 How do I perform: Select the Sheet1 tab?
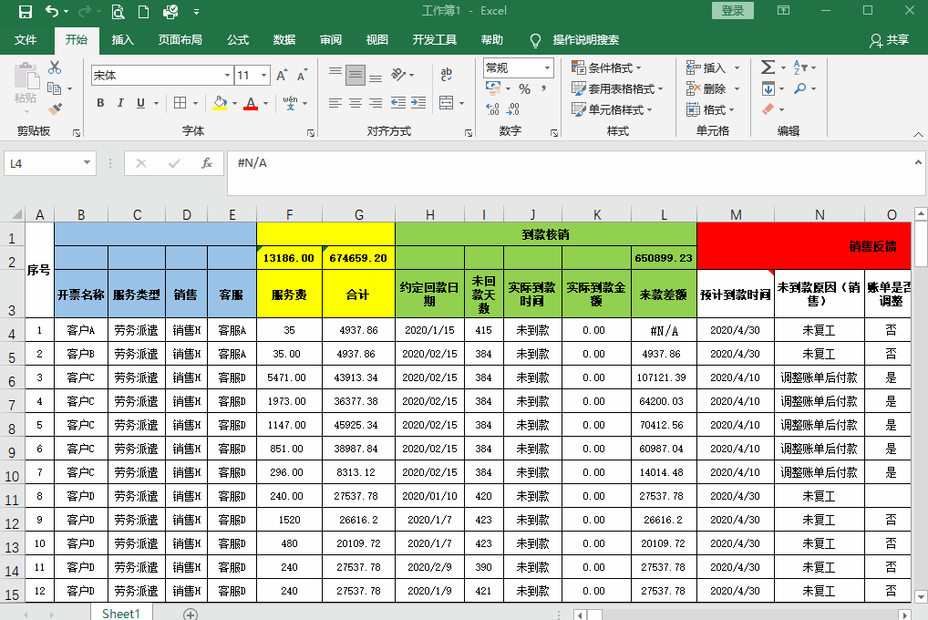pyautogui.click(x=121, y=613)
